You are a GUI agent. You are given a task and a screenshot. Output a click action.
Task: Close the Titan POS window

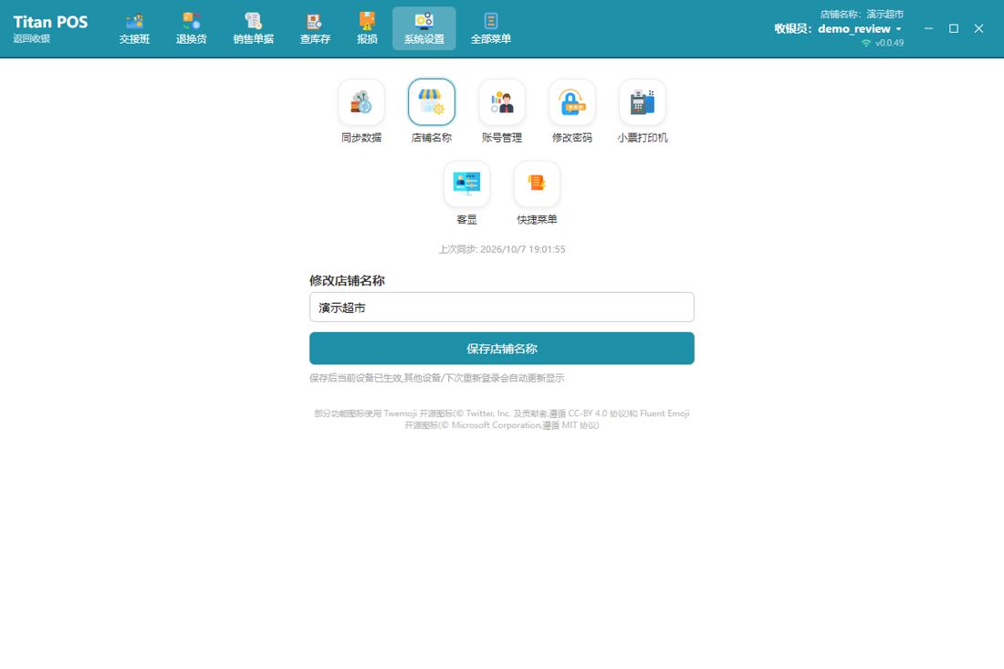click(978, 29)
